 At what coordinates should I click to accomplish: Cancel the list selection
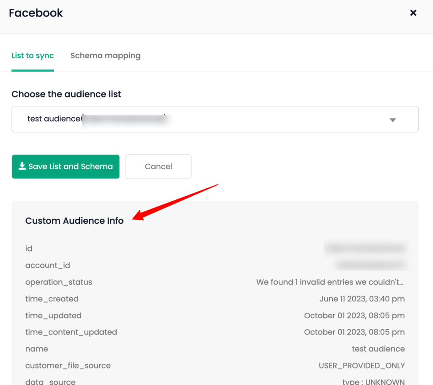158,167
